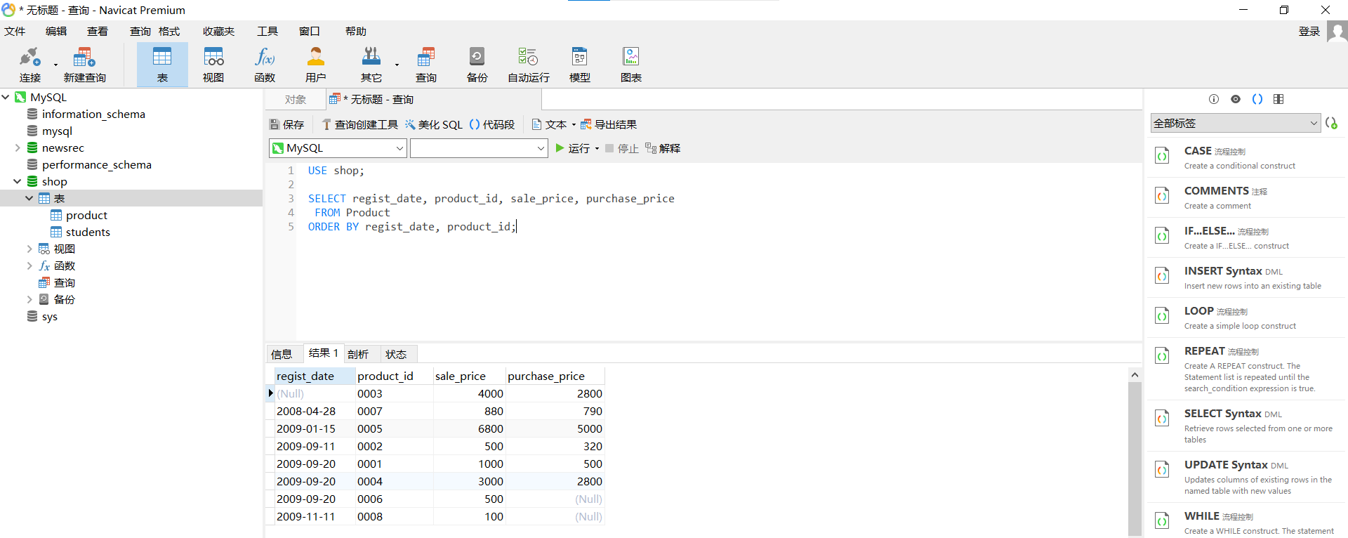The height and width of the screenshot is (538, 1348).
Task: Click the 其它 (Others) toolbar icon
Action: 371,64
